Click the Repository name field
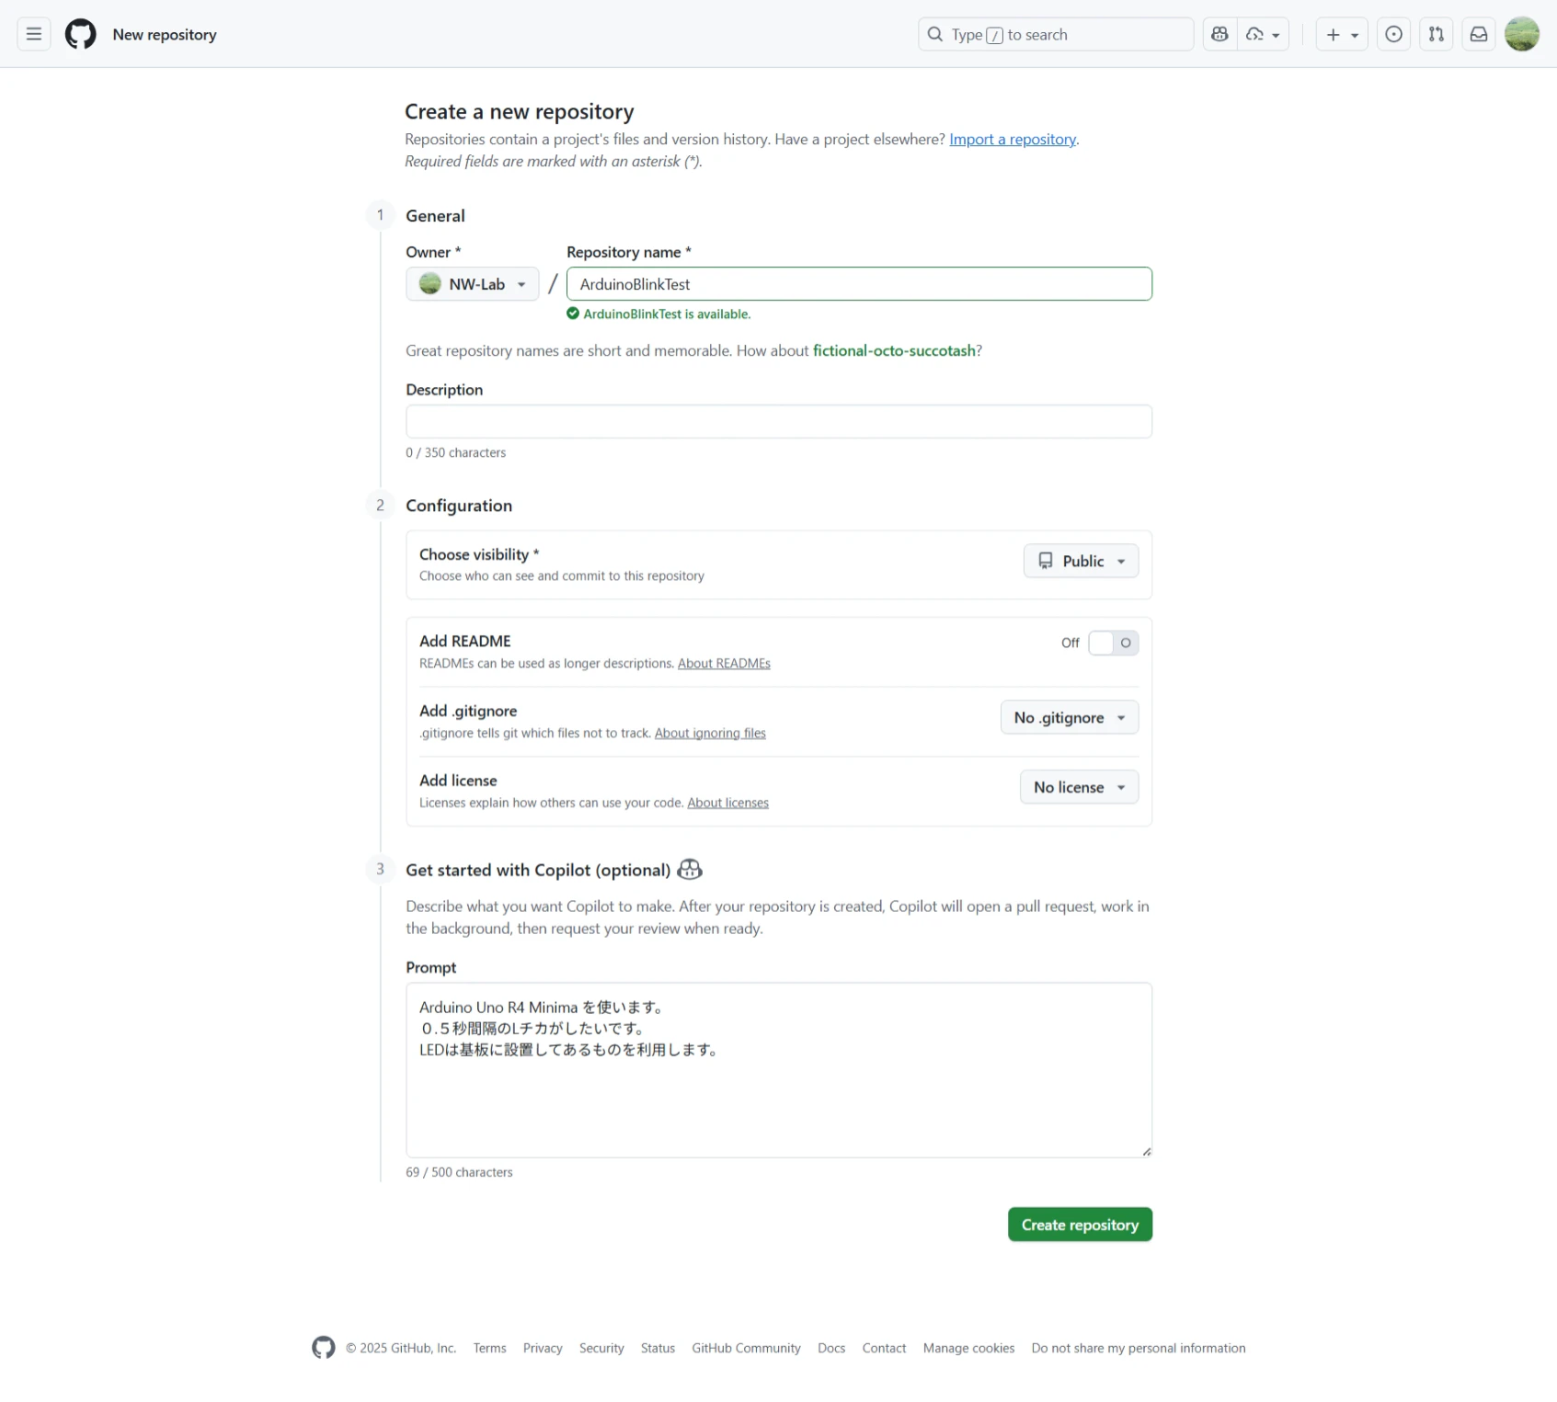The height and width of the screenshot is (1402, 1557). 859,284
